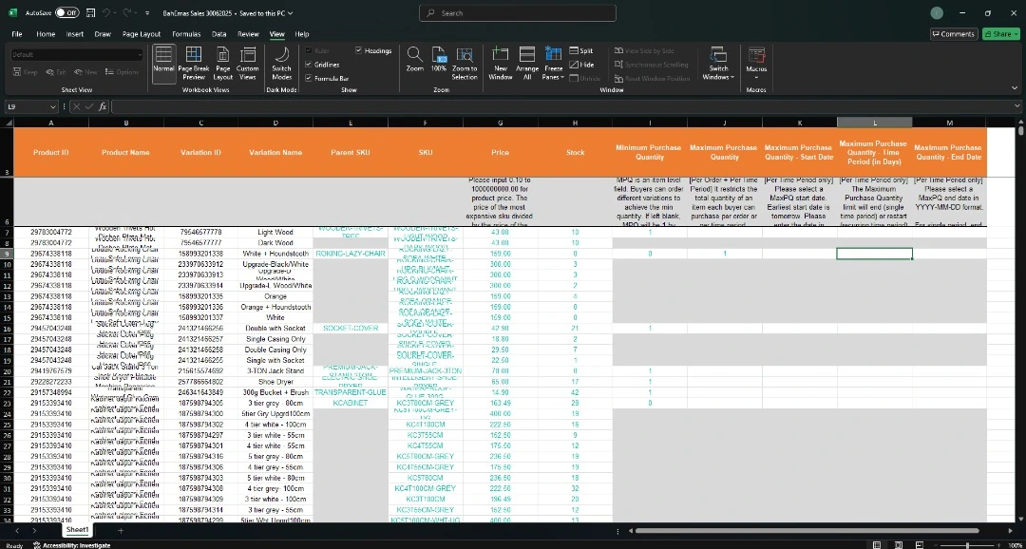The height and width of the screenshot is (549, 1026).
Task: Select Page Break Preview view
Action: (x=194, y=60)
